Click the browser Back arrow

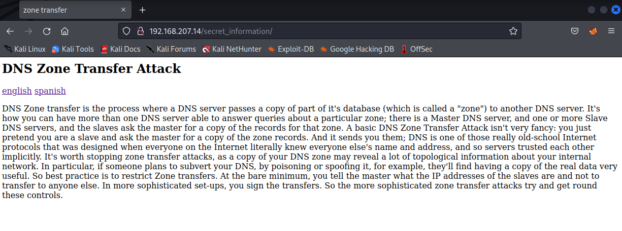click(10, 31)
